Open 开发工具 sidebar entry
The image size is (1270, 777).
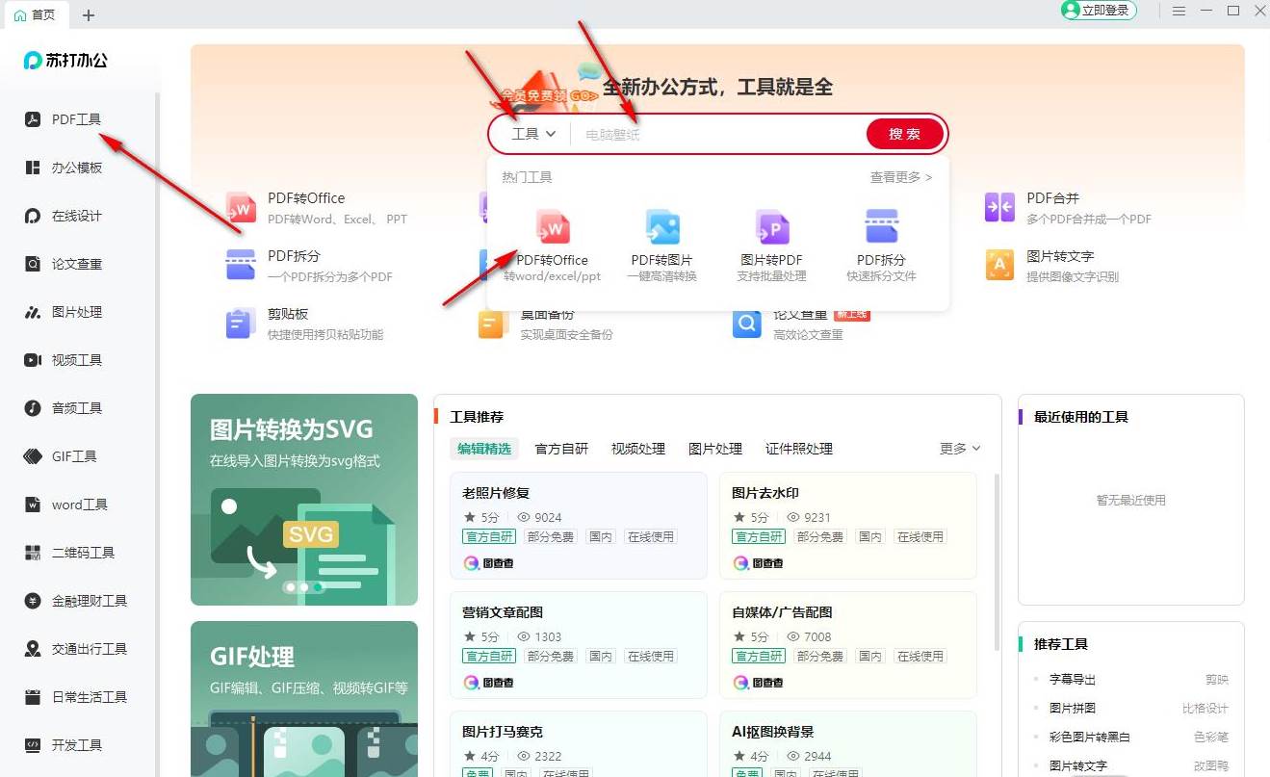tap(64, 745)
